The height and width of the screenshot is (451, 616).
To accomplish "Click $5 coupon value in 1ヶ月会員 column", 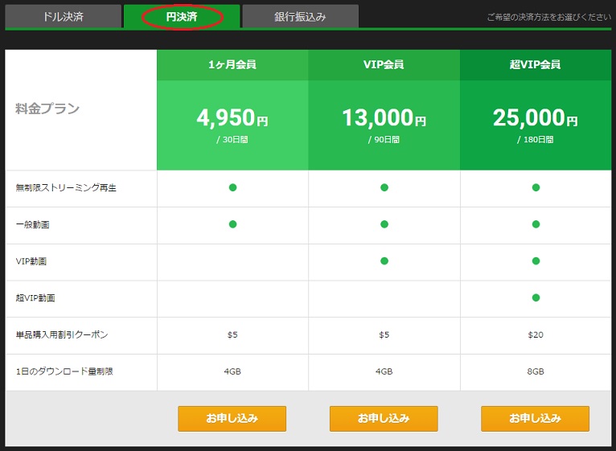I will 232,334.
